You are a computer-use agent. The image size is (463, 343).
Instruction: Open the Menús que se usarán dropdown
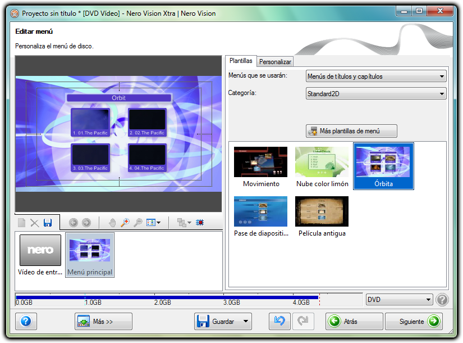click(x=376, y=76)
